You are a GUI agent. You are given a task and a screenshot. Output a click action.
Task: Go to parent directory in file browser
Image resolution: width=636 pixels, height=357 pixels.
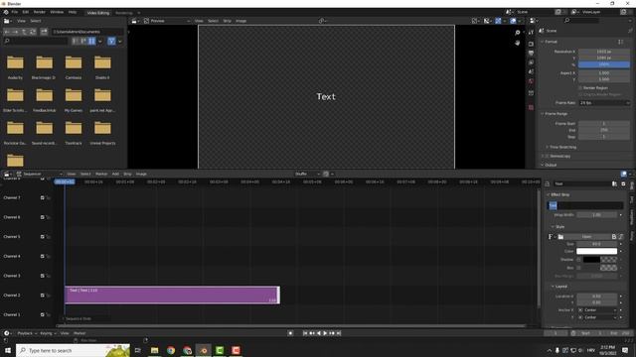(24, 32)
